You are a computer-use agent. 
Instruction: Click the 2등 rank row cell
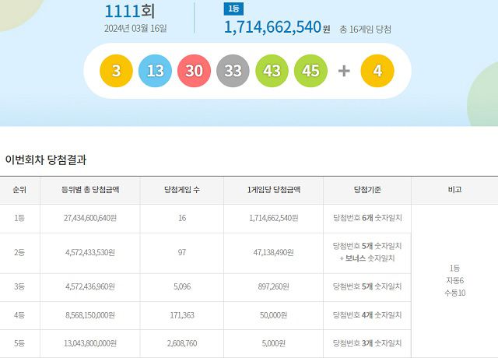click(19, 253)
